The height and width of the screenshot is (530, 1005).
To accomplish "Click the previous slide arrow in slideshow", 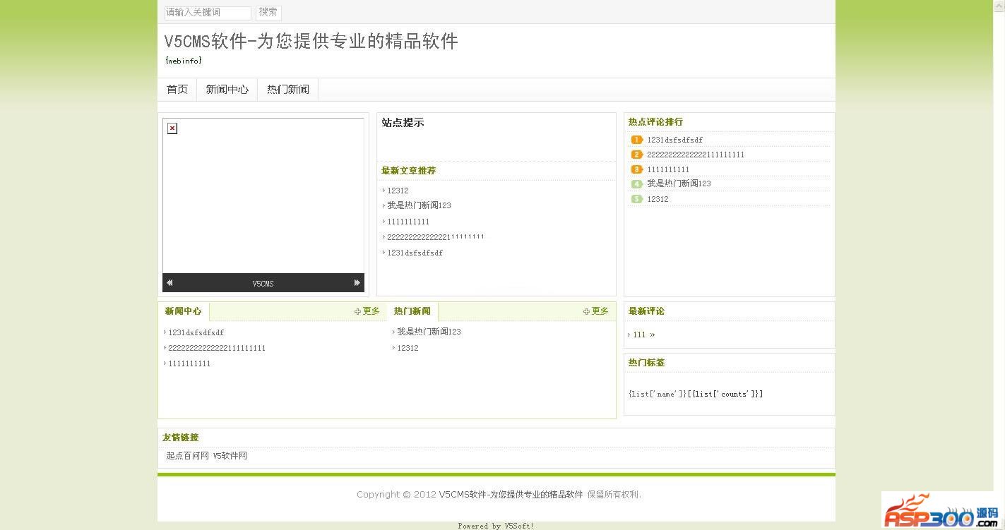I will pyautogui.click(x=170, y=283).
